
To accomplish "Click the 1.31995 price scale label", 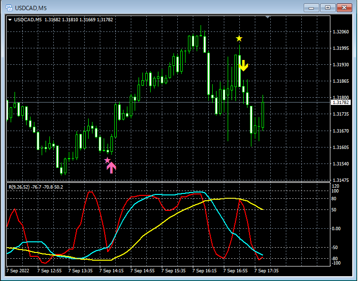I will (341, 48).
